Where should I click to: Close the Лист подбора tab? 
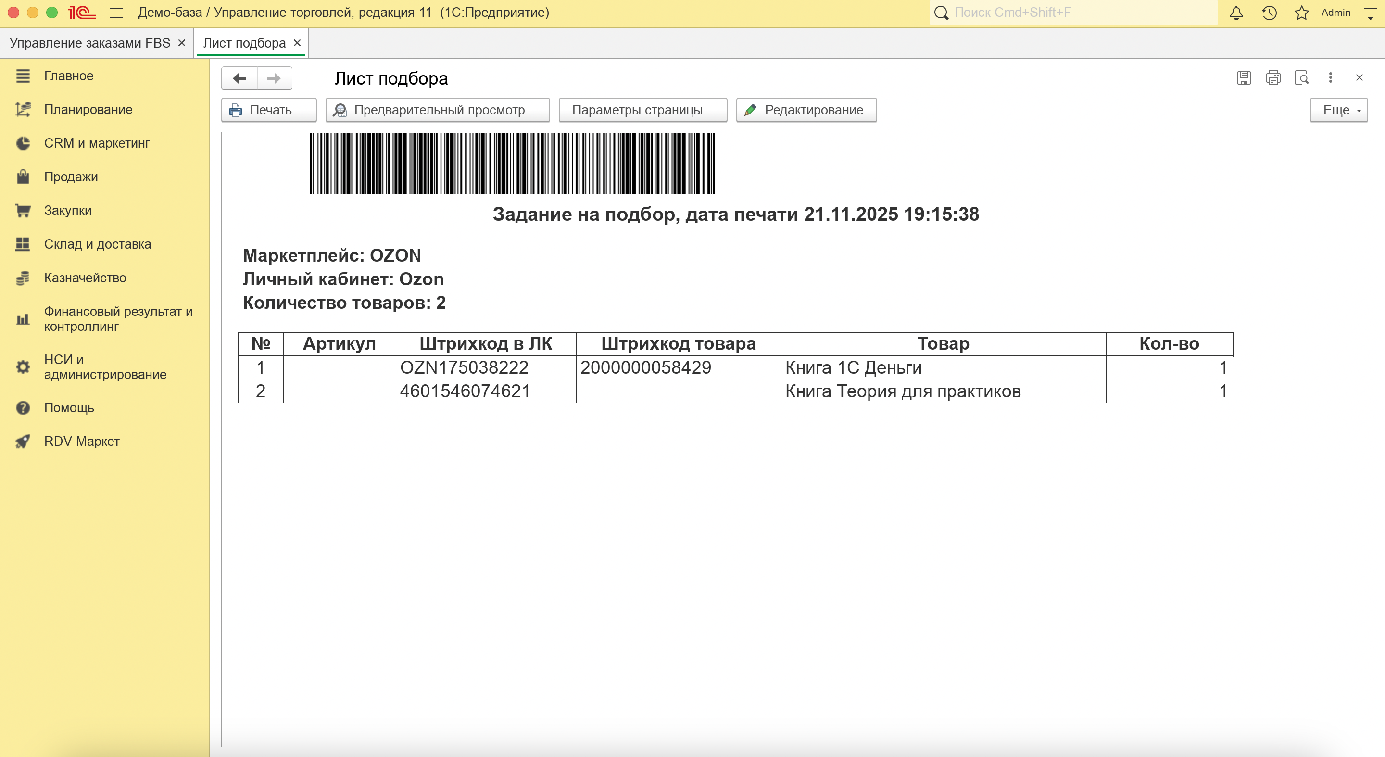pyautogui.click(x=297, y=43)
